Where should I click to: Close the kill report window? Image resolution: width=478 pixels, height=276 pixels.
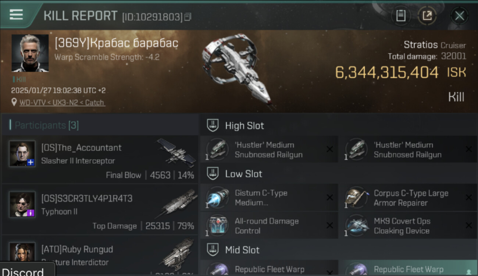coord(459,16)
